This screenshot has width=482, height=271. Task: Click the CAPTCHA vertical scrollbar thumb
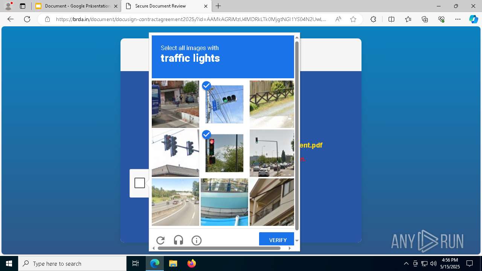(297, 135)
